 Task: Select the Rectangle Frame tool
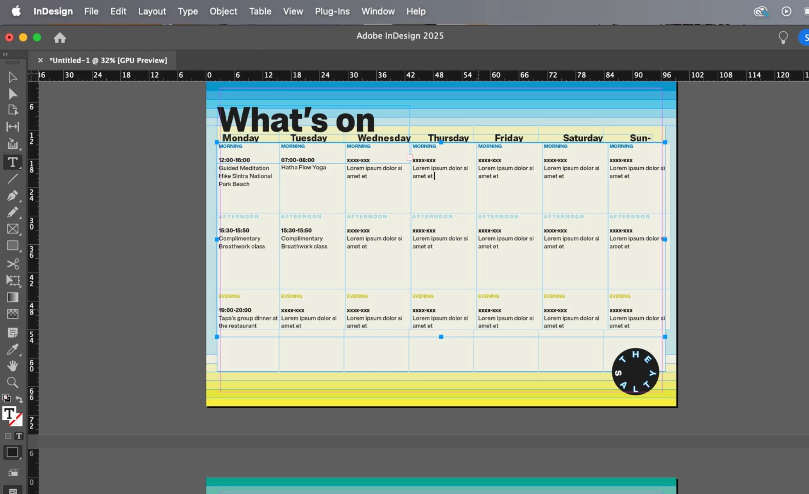point(13,229)
